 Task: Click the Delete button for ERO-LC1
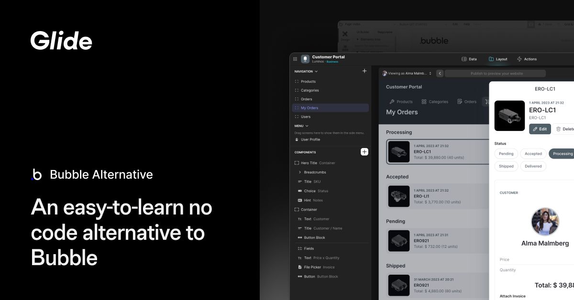point(564,129)
